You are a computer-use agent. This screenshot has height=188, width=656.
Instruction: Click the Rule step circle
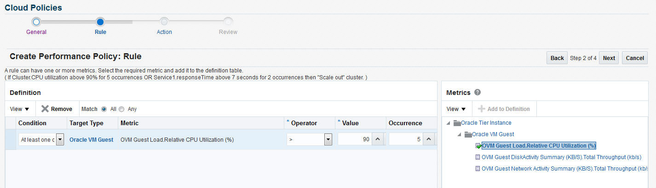pyautogui.click(x=100, y=22)
